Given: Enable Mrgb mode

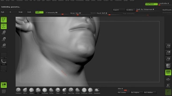Looking at the screenshot, I should pyautogui.click(x=20, y=12).
